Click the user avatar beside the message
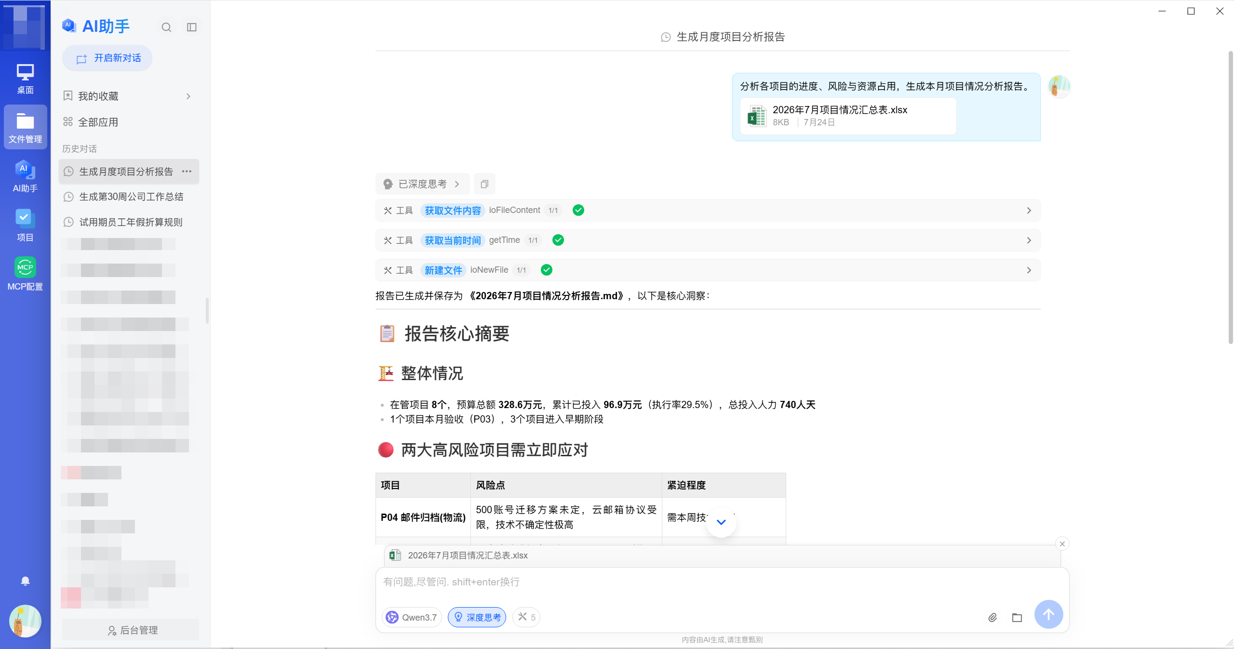The height and width of the screenshot is (649, 1234). coord(1059,86)
